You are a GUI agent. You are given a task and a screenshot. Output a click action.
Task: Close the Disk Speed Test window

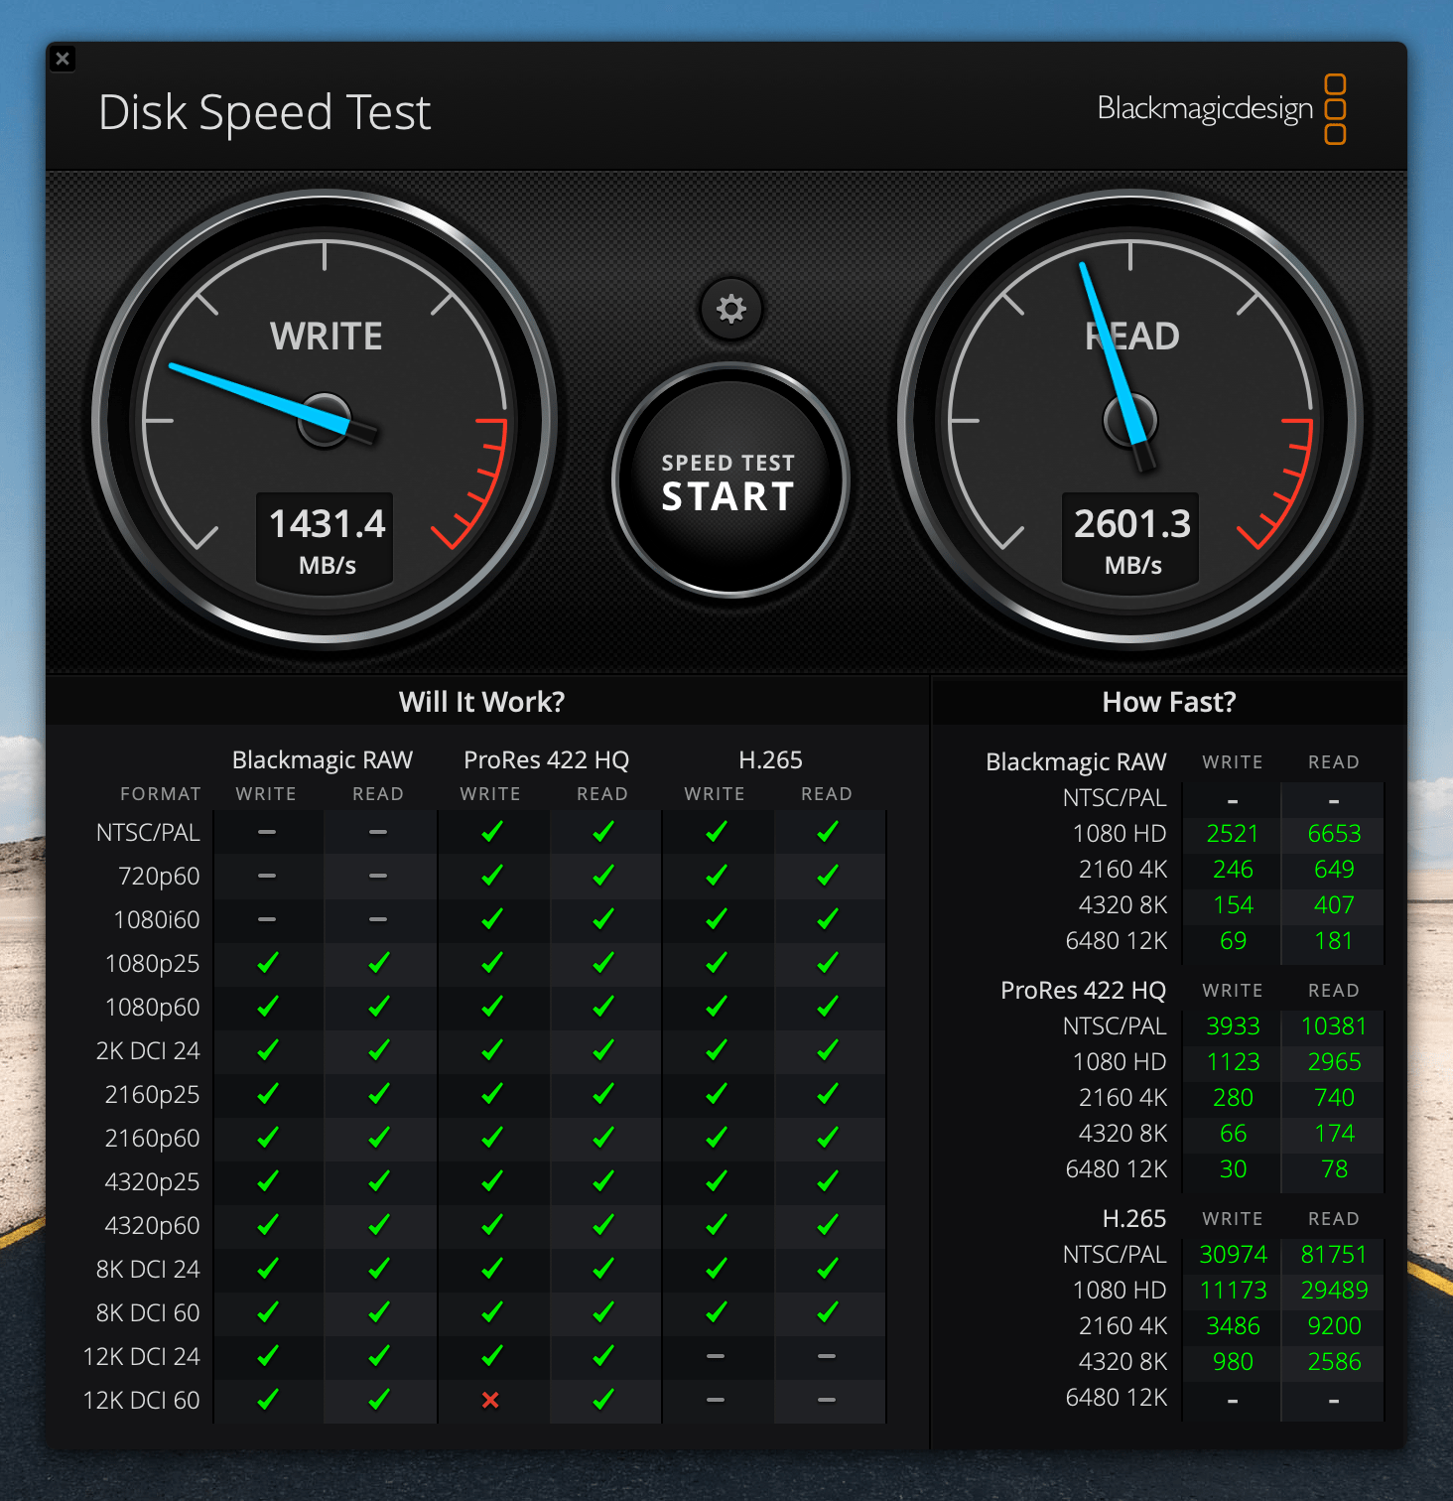click(63, 59)
